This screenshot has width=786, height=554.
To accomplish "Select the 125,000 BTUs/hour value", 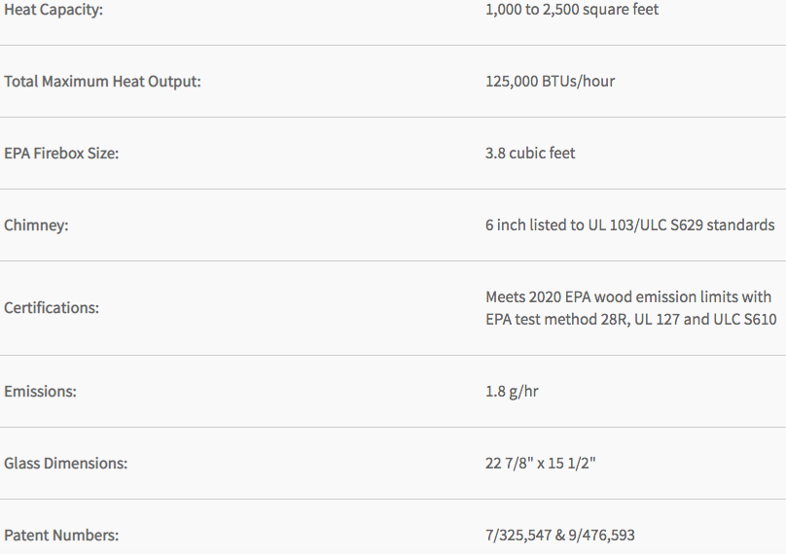I will point(550,81).
